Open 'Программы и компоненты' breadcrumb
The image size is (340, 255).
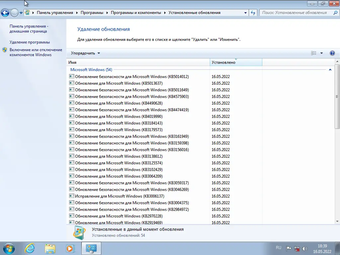pos(136,13)
